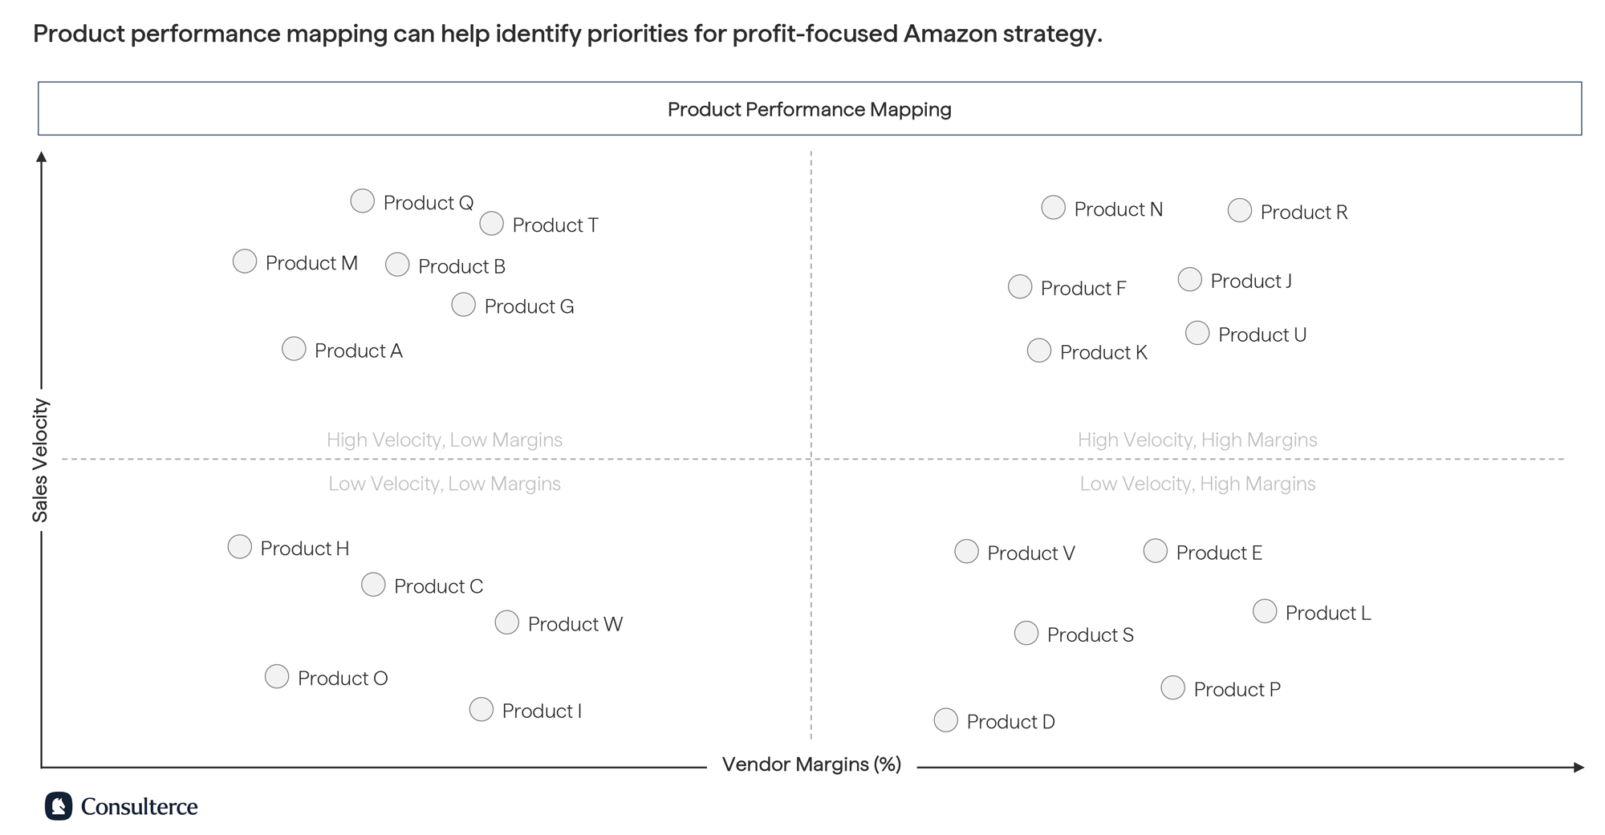Click the Product U data point
The image size is (1605, 835).
click(x=1197, y=333)
